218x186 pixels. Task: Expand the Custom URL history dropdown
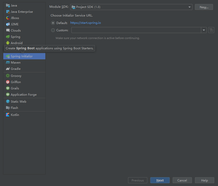tap(204, 30)
